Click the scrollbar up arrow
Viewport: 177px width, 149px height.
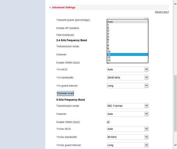pos(175,4)
